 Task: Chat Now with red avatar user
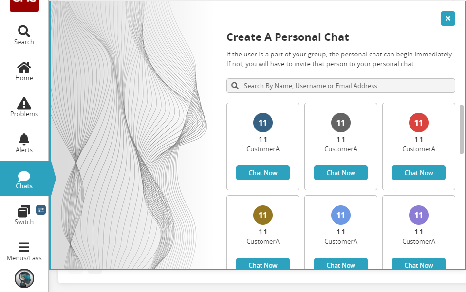tap(419, 173)
